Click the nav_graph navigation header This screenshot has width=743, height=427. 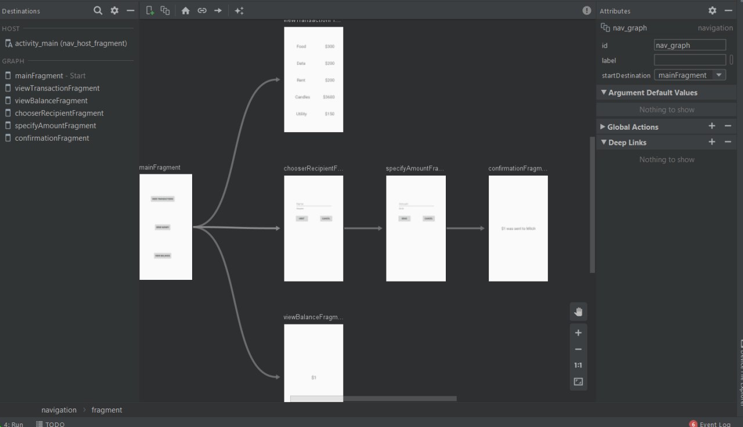666,27
